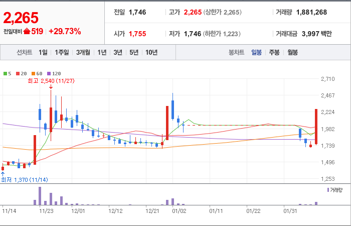This screenshot has height=226, width=351.
Task: Click the 거래량 value 1,881,268
Action: tap(311, 12)
